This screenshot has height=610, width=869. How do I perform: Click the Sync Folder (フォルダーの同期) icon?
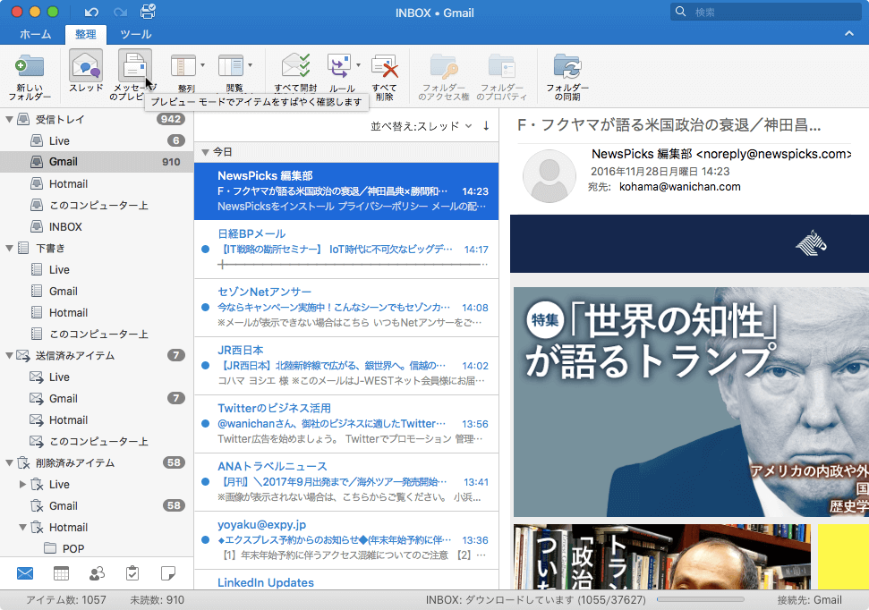(567, 67)
